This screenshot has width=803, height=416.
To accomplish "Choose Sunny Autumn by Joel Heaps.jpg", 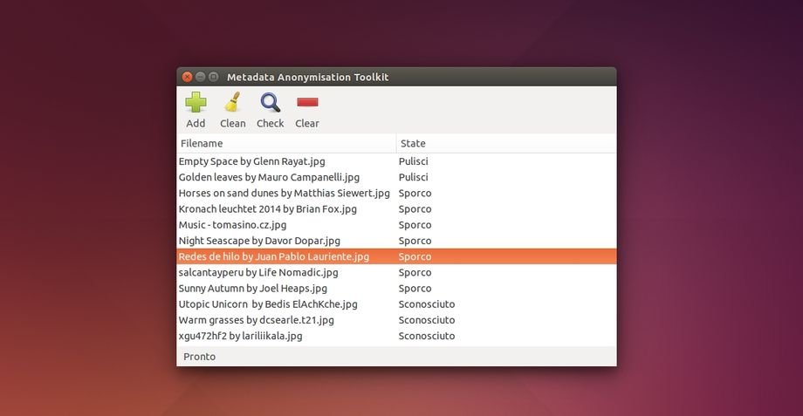I will coord(252,288).
